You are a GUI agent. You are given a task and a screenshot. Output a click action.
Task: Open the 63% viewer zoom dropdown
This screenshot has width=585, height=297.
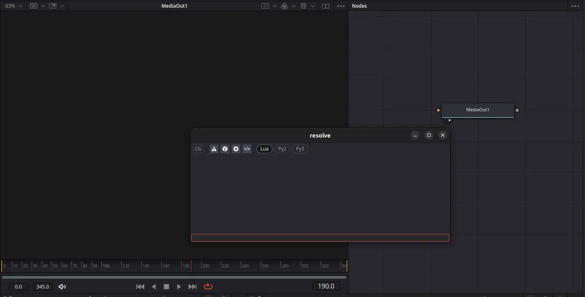[x=13, y=6]
